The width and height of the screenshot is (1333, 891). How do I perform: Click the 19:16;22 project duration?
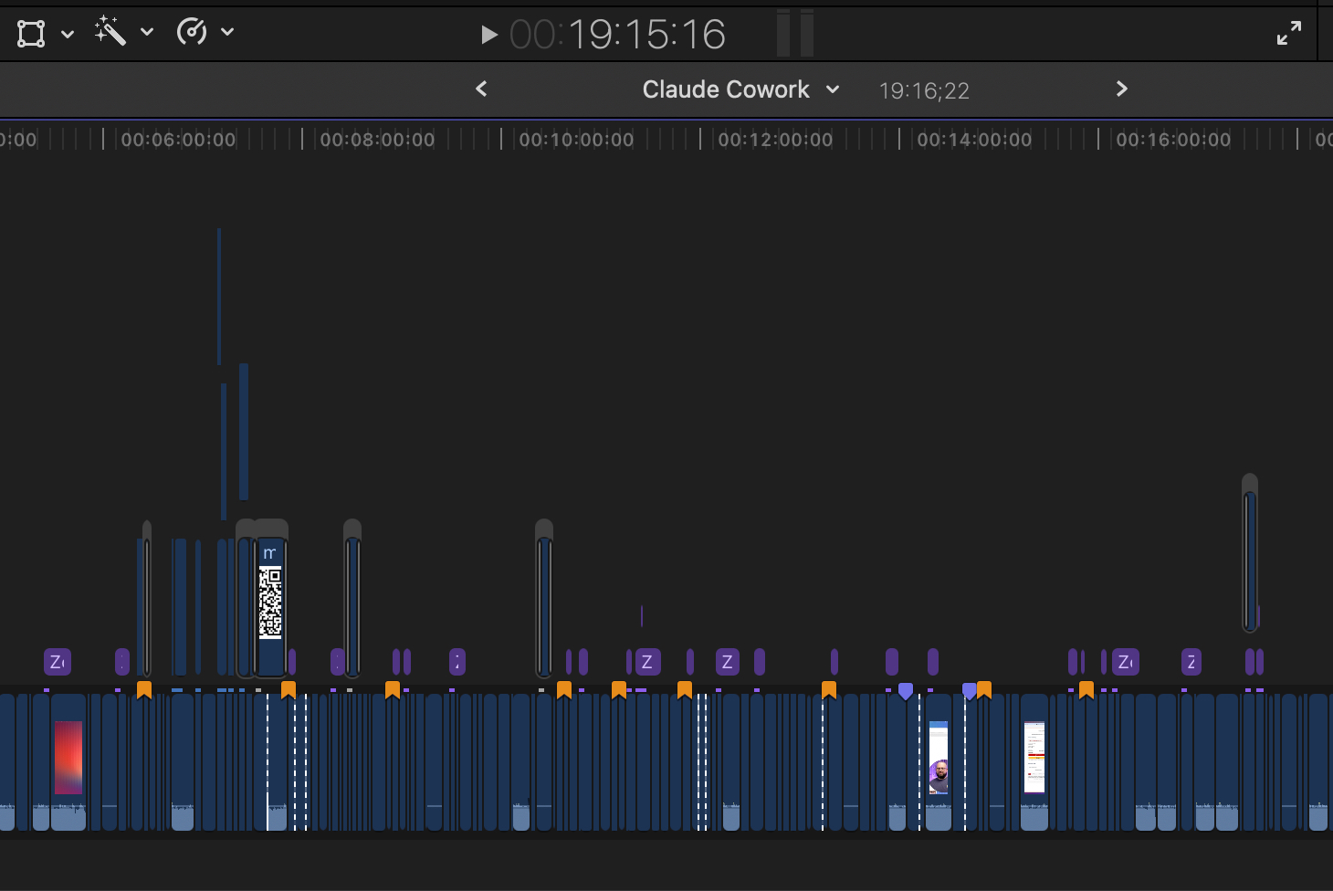click(923, 90)
